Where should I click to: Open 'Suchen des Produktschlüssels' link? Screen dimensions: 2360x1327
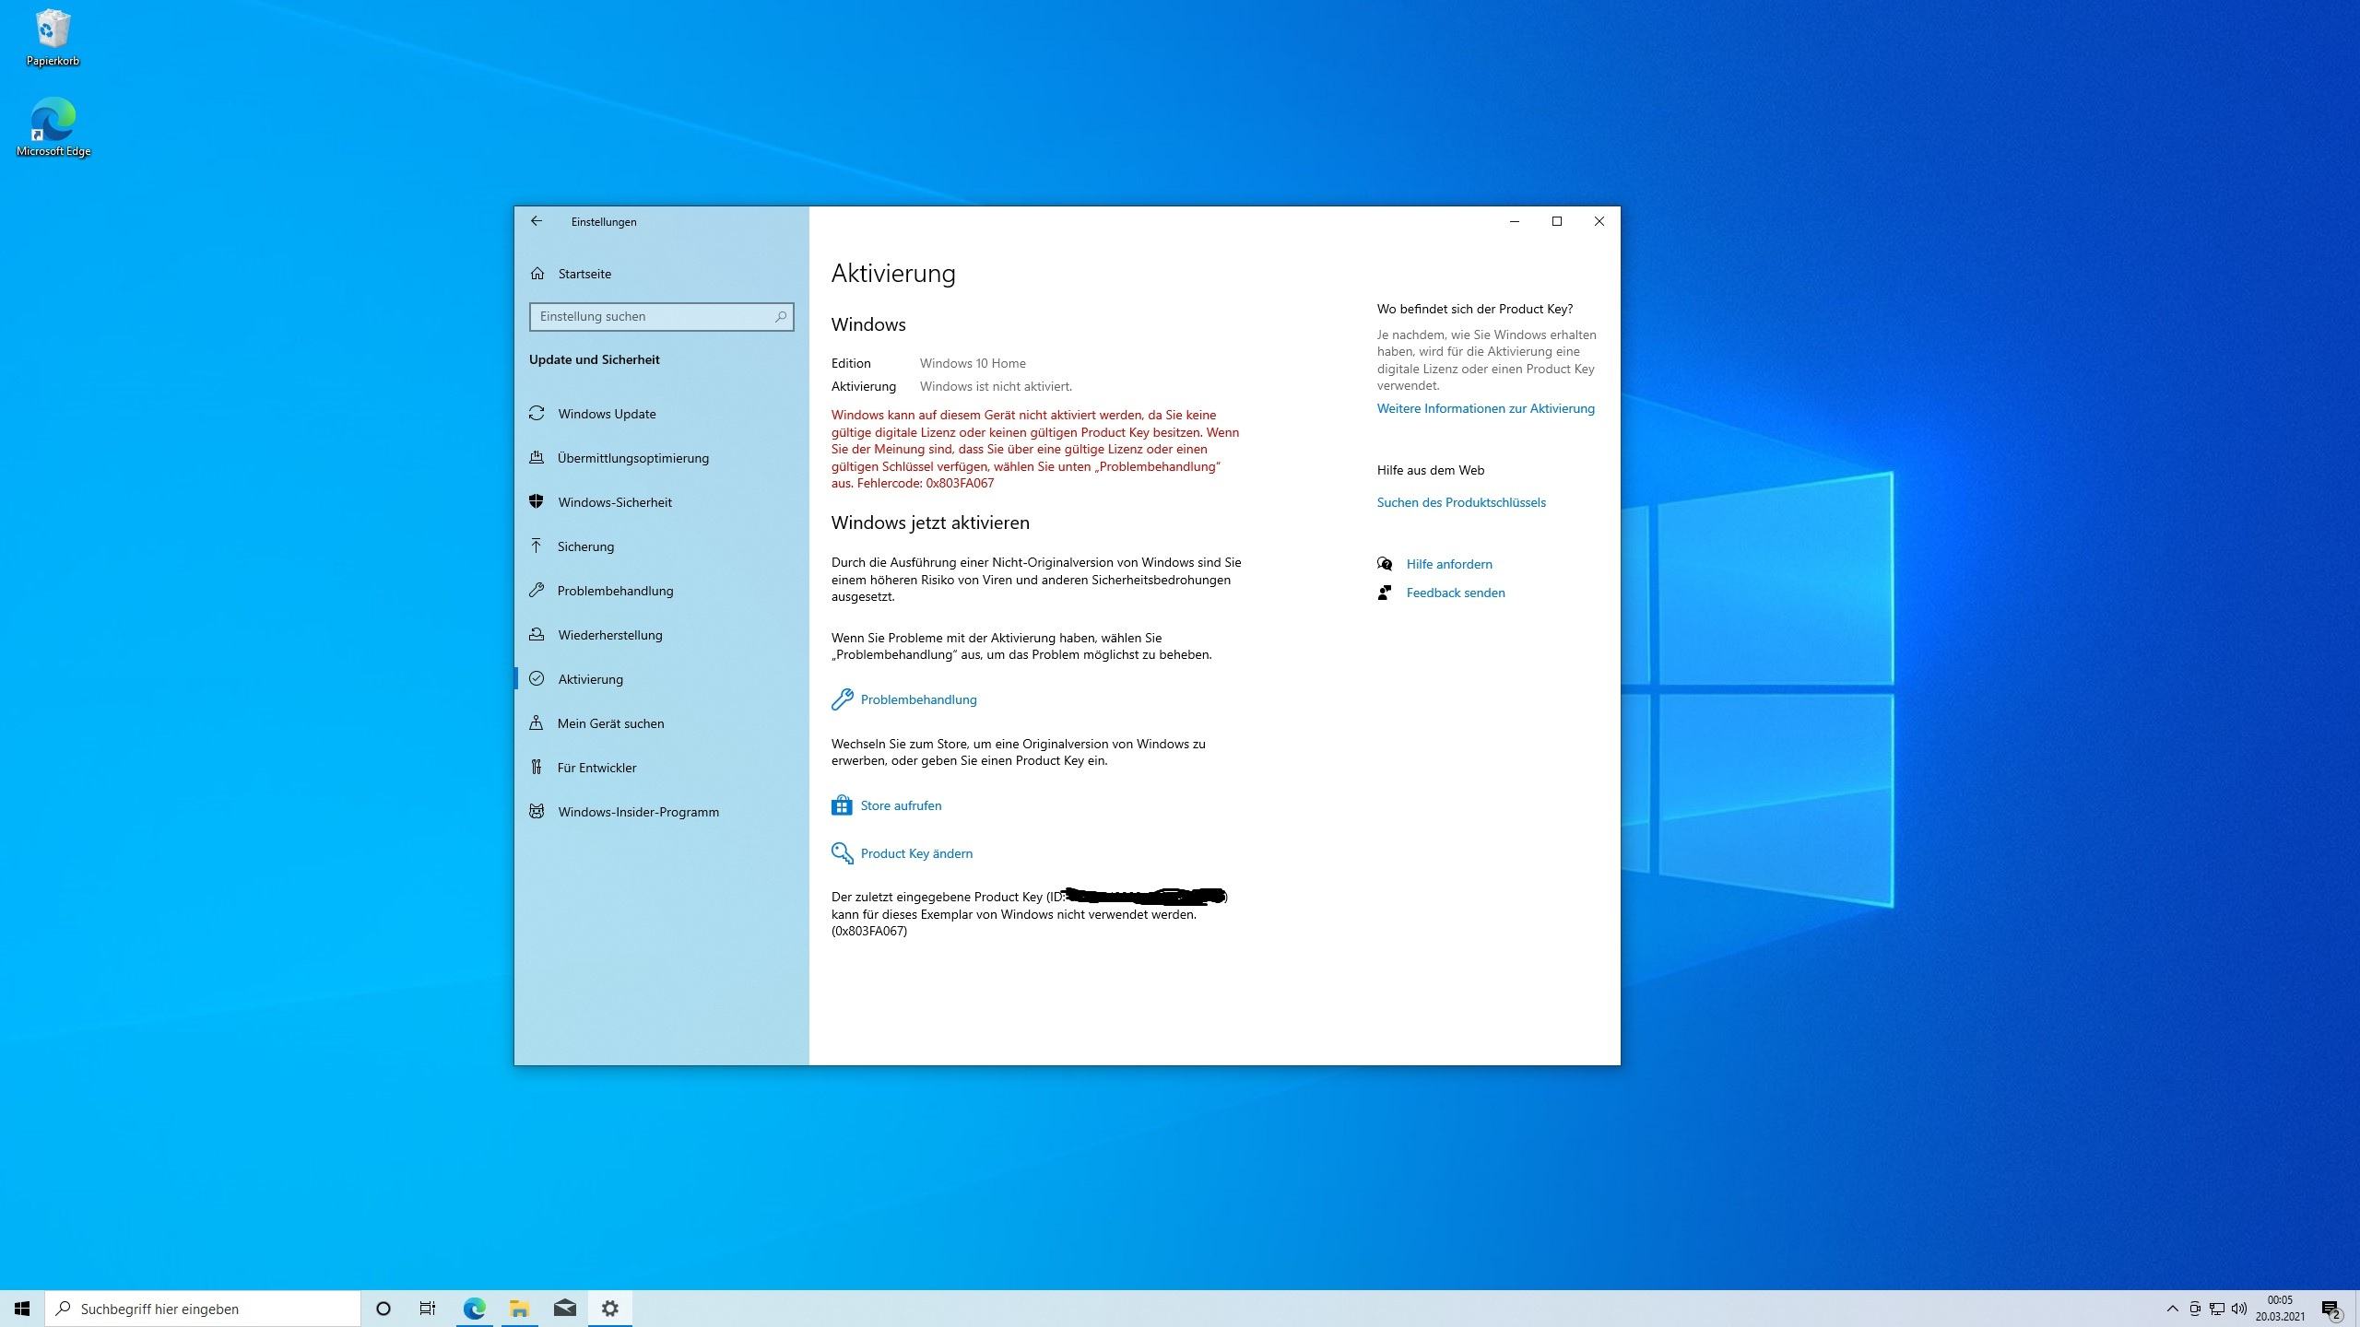tap(1461, 502)
